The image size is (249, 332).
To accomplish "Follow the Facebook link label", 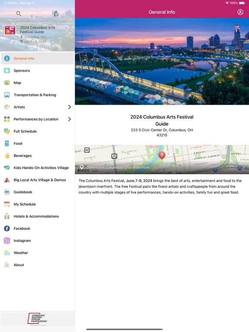I will pyautogui.click(x=22, y=228).
